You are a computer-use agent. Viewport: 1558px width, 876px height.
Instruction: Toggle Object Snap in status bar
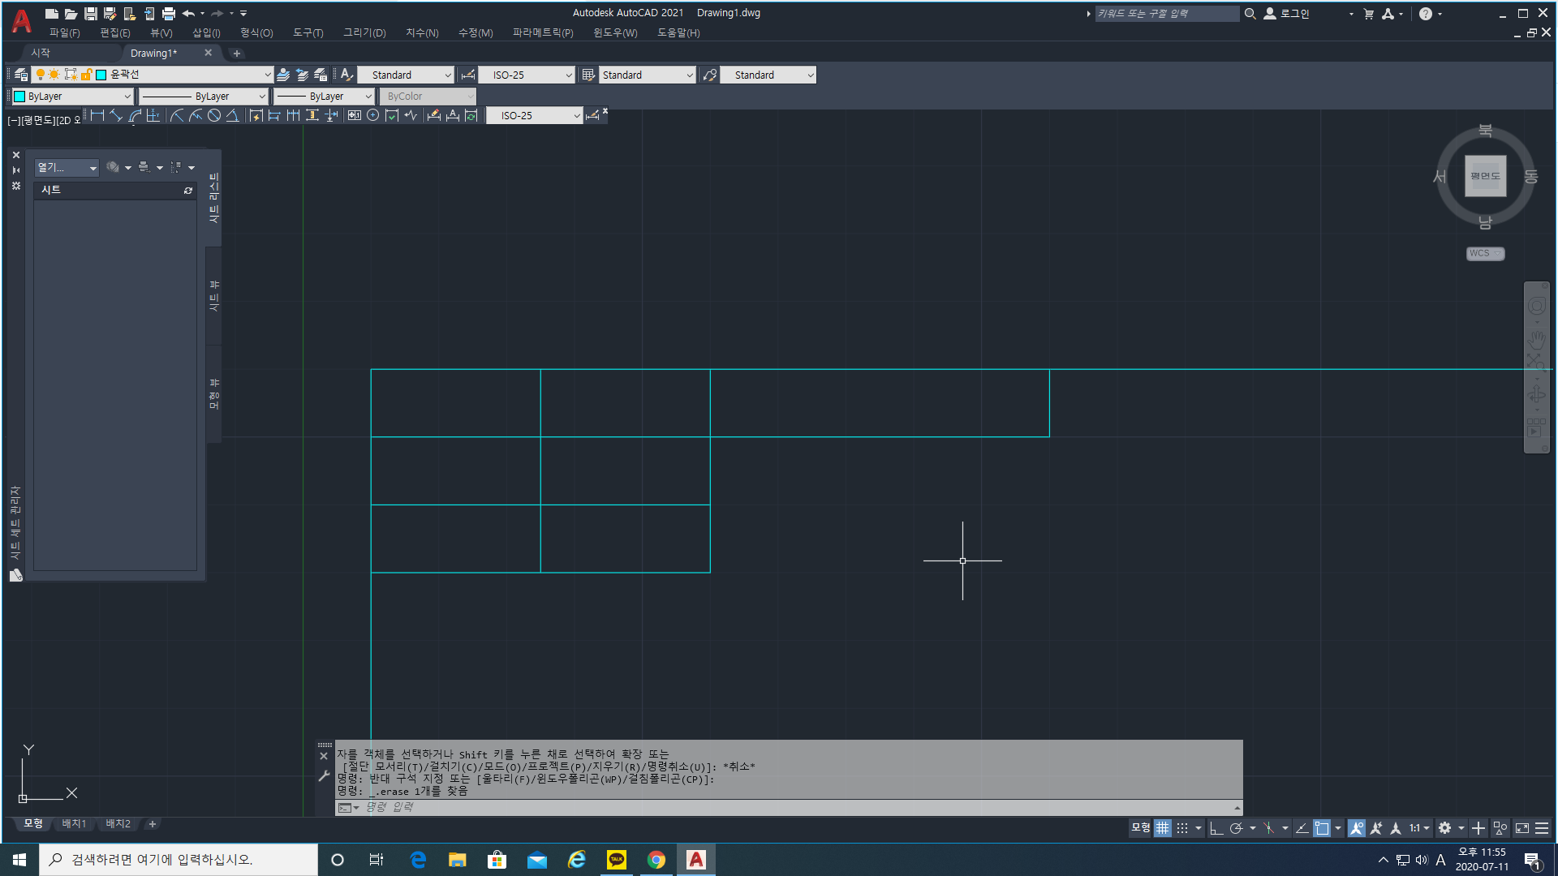[1322, 828]
